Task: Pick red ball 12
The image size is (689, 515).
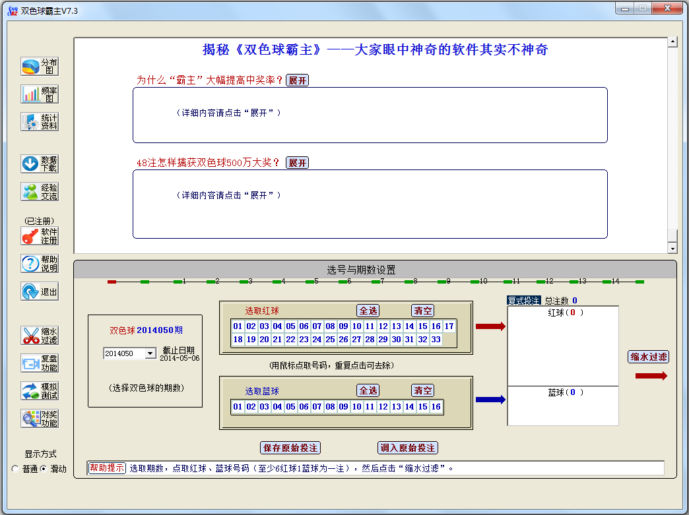Action: point(383,326)
